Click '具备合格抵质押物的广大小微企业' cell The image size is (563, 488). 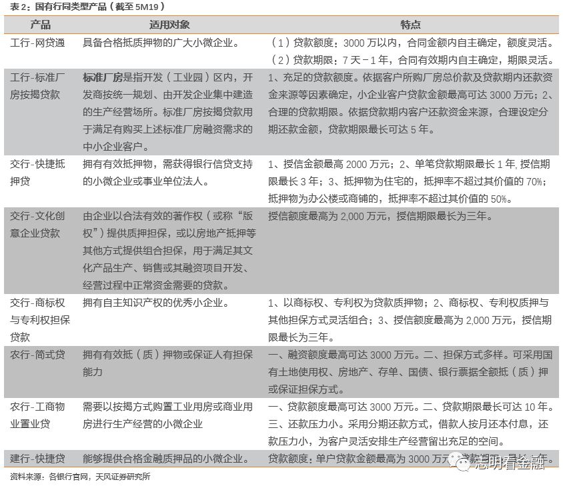click(161, 43)
